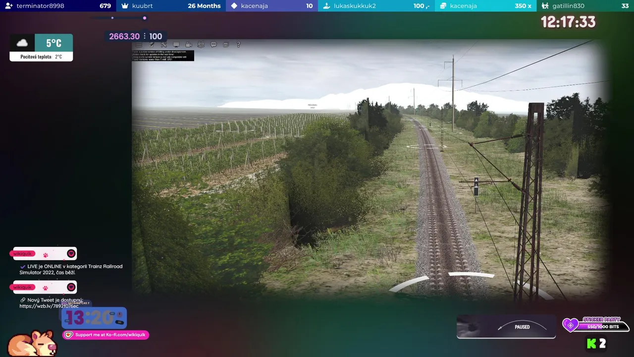Click the diamond bits icon beside kacenaja 10

click(x=234, y=6)
